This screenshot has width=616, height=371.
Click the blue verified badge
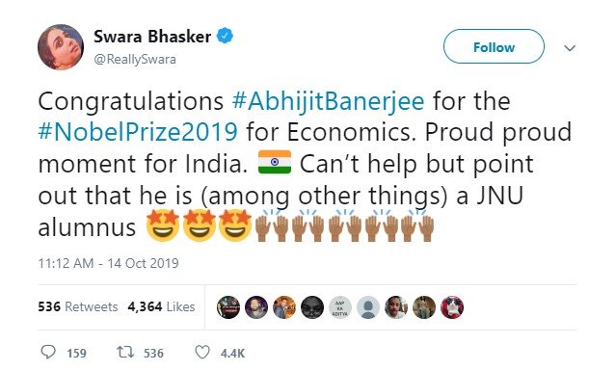(226, 36)
